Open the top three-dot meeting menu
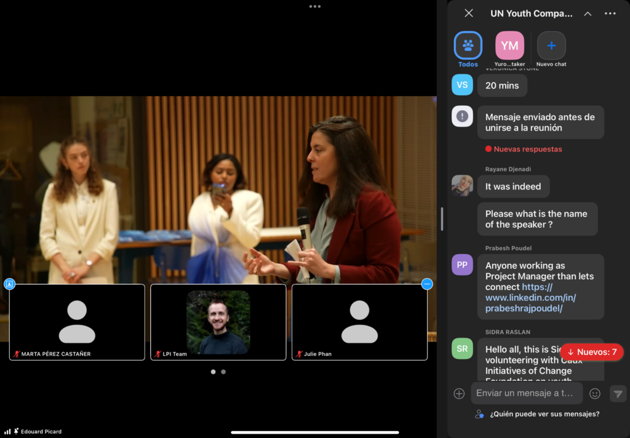Image resolution: width=630 pixels, height=438 pixels. 315,6
